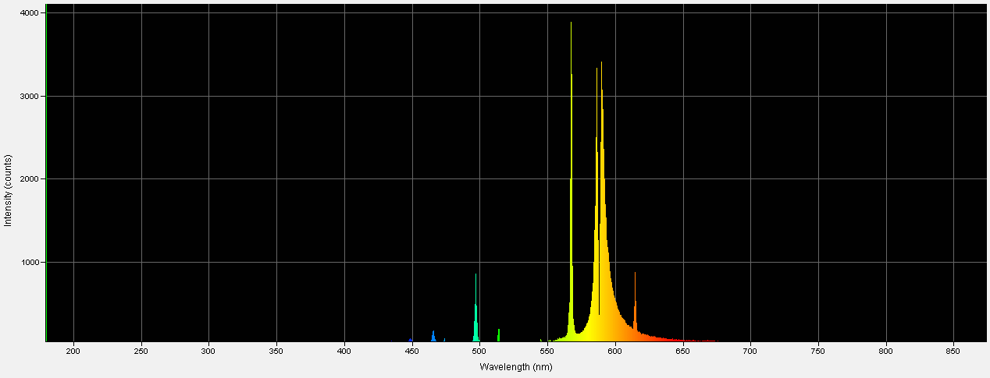Select the 400 wavelength tick label
Screen dimensions: 990x378
pyautogui.click(x=344, y=352)
